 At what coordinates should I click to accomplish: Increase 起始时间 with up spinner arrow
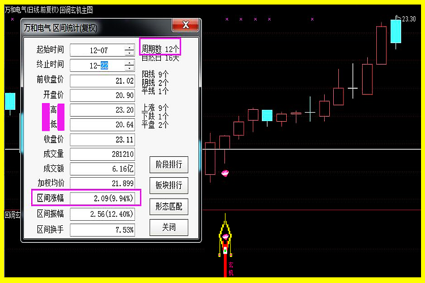pyautogui.click(x=129, y=47)
